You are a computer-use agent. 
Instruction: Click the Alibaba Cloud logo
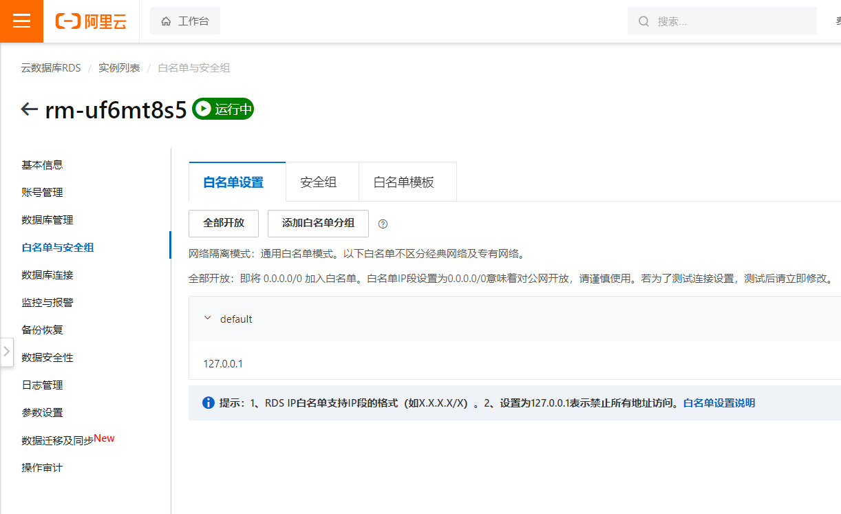(92, 21)
